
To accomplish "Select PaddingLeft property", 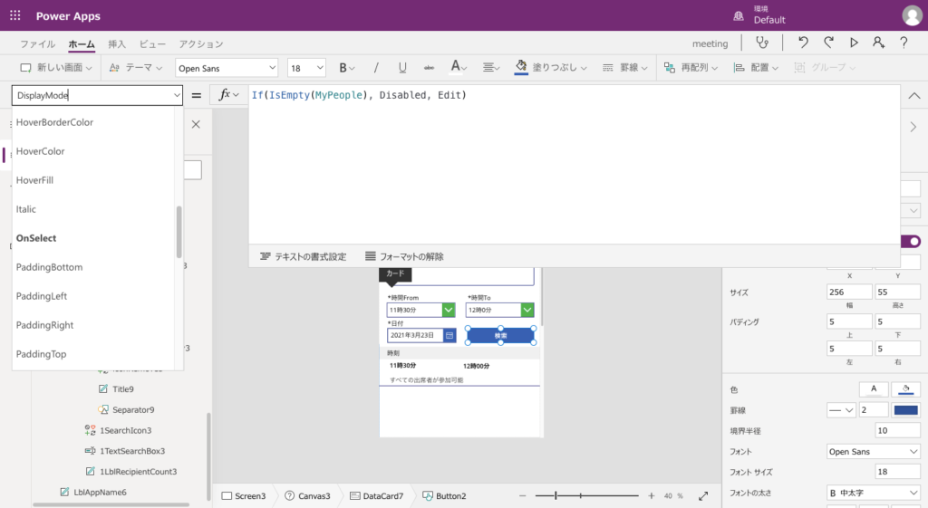I will point(93,296).
